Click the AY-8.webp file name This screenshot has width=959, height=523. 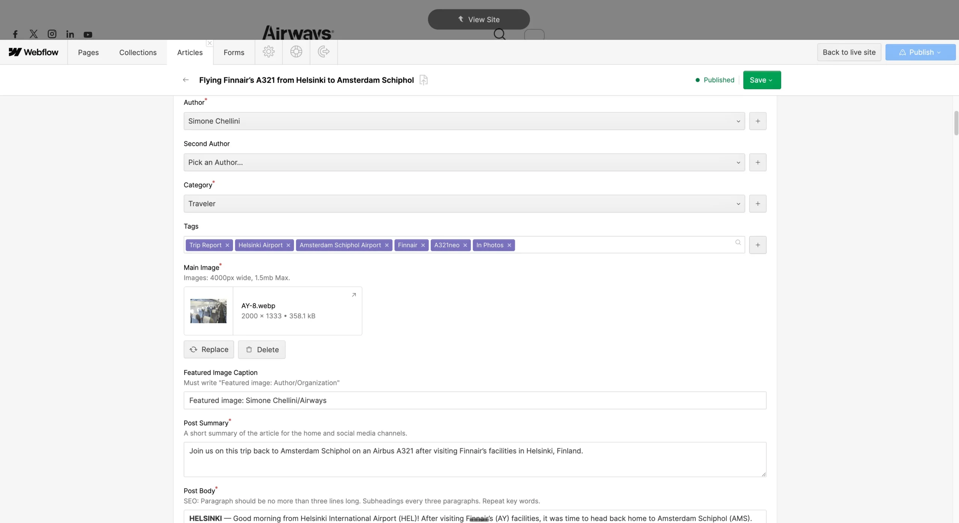258,306
